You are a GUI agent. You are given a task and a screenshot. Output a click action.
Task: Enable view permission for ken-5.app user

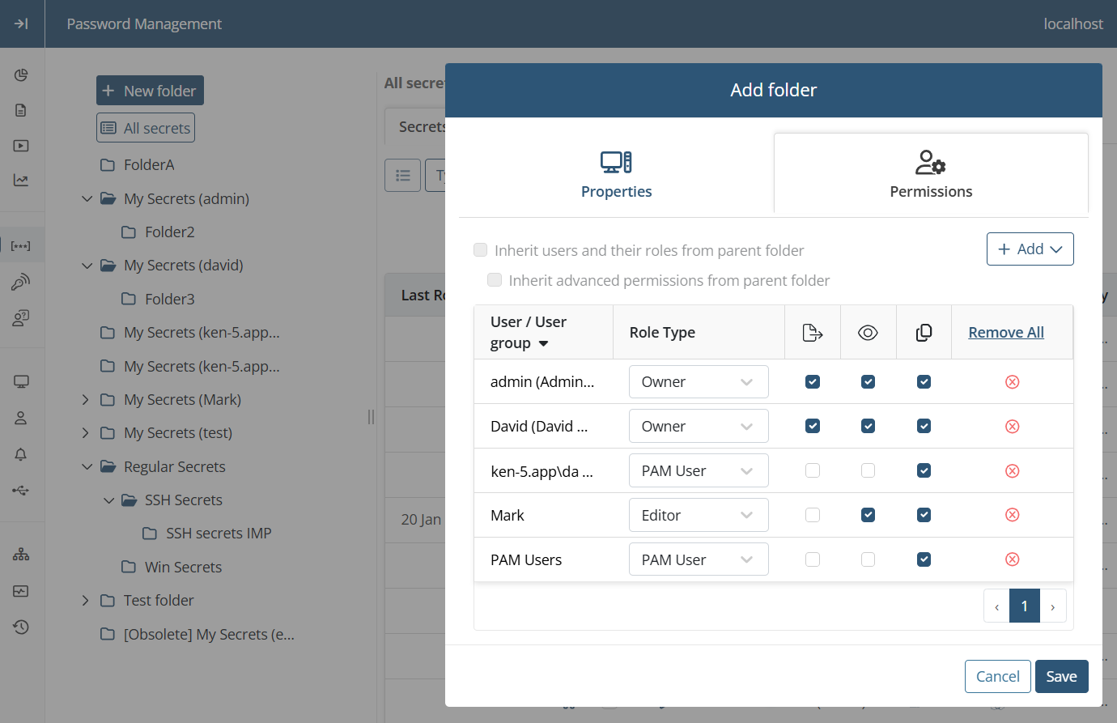pyautogui.click(x=868, y=470)
